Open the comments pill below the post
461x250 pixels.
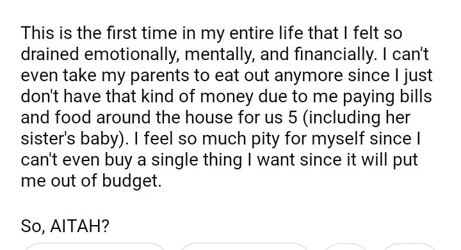pos(245,247)
